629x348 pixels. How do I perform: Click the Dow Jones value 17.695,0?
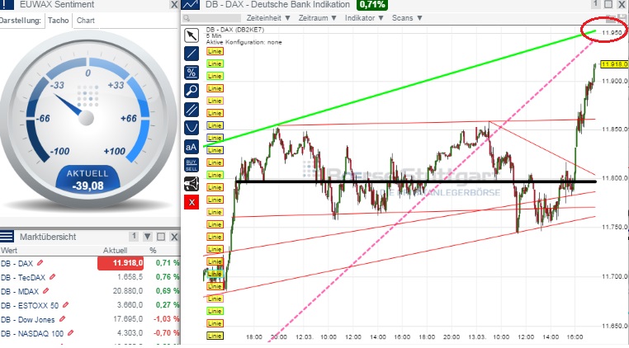(128, 319)
